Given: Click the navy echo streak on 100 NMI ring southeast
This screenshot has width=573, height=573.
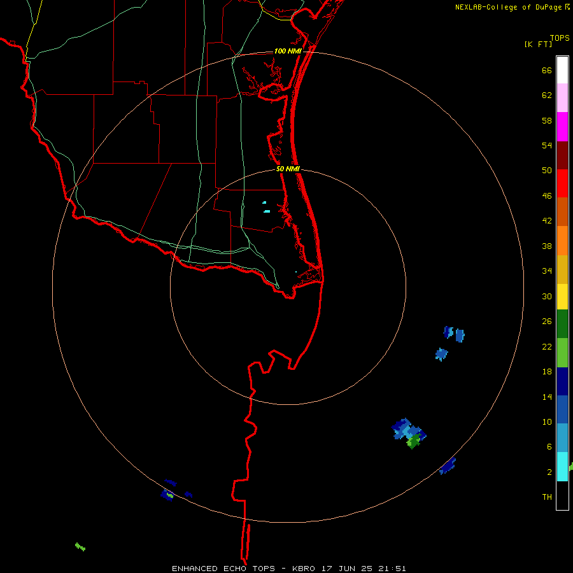Looking at the screenshot, I should (448, 466).
